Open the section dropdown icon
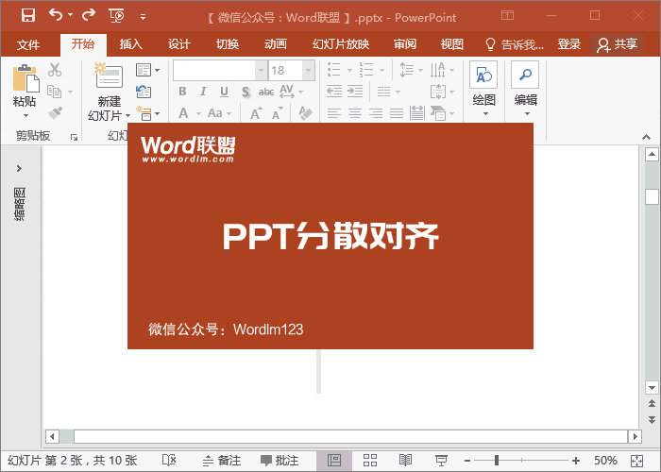This screenshot has width=661, height=472. [x=147, y=113]
